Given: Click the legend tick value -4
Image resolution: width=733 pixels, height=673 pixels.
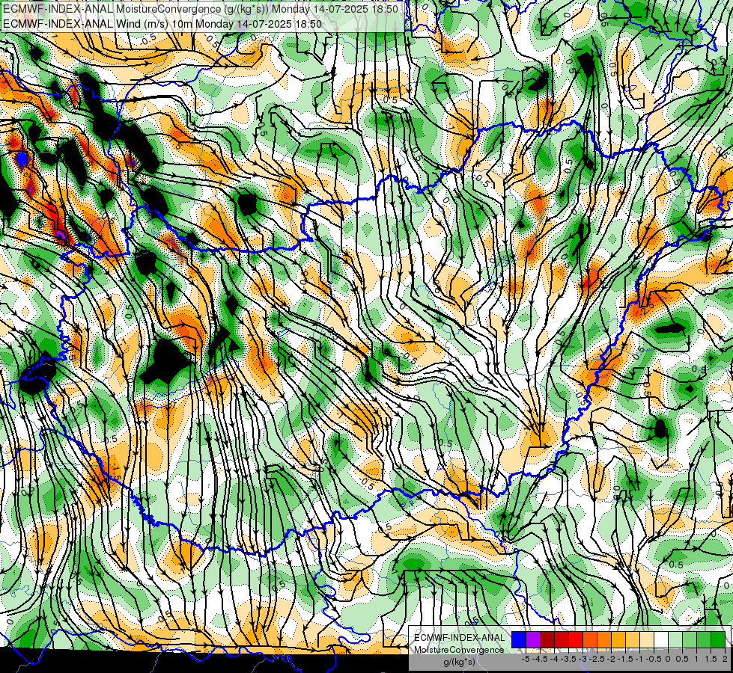Looking at the screenshot, I should tap(554, 659).
